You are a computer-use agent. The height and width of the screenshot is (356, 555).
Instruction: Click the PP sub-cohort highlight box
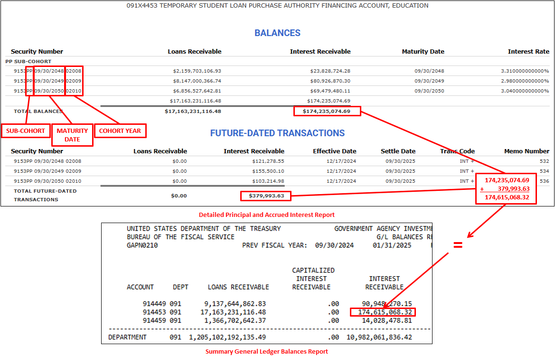(29, 81)
